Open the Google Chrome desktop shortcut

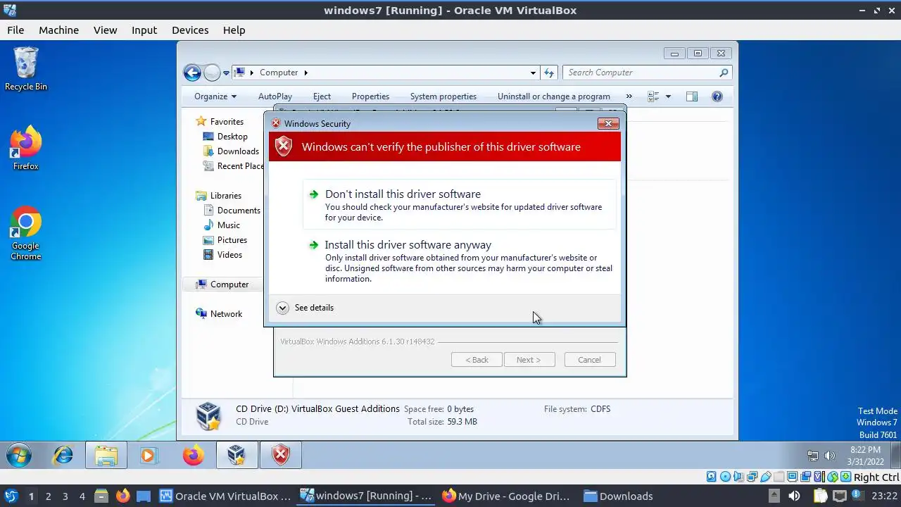(x=26, y=232)
